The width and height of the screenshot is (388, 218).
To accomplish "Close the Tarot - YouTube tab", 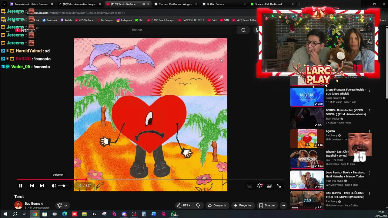I will 148,4.
